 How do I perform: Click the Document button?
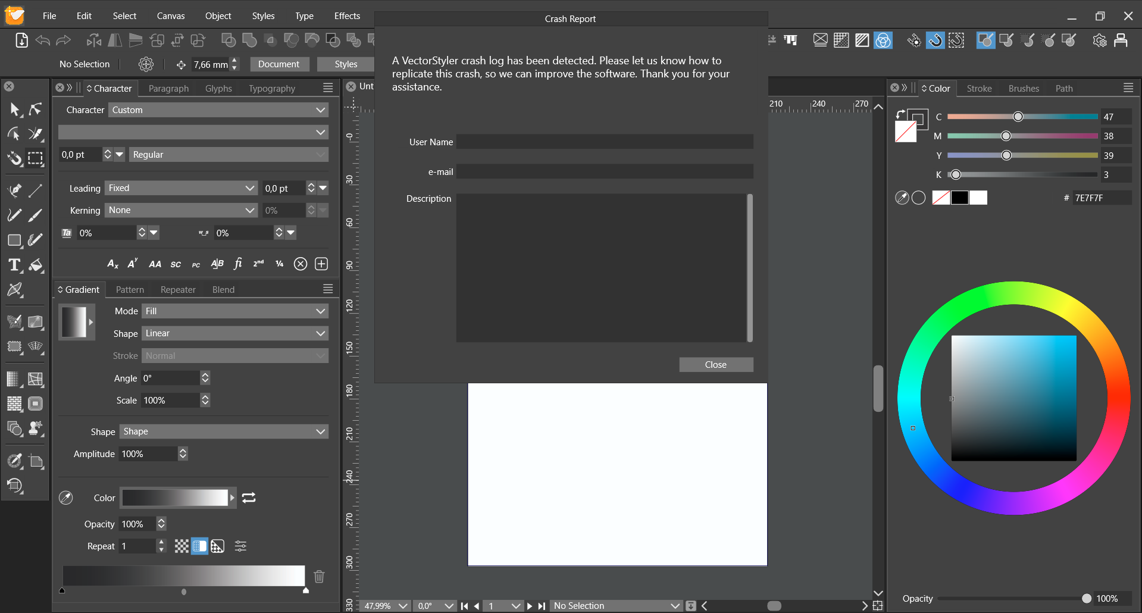pos(279,64)
